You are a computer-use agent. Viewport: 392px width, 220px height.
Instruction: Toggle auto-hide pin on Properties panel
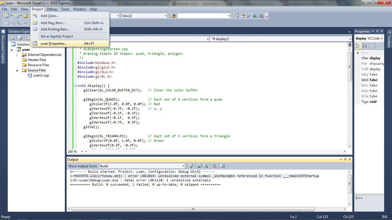[x=377, y=31]
